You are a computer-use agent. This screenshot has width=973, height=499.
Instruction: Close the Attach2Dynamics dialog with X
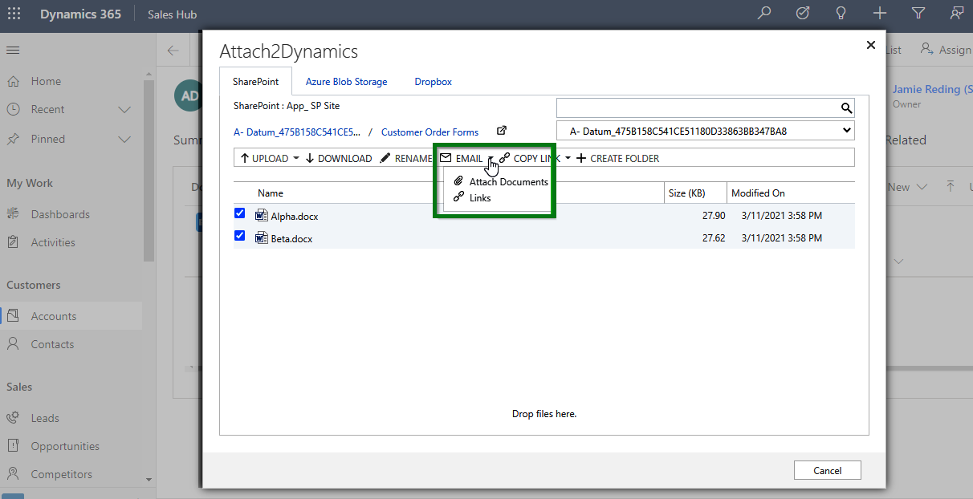pos(871,45)
